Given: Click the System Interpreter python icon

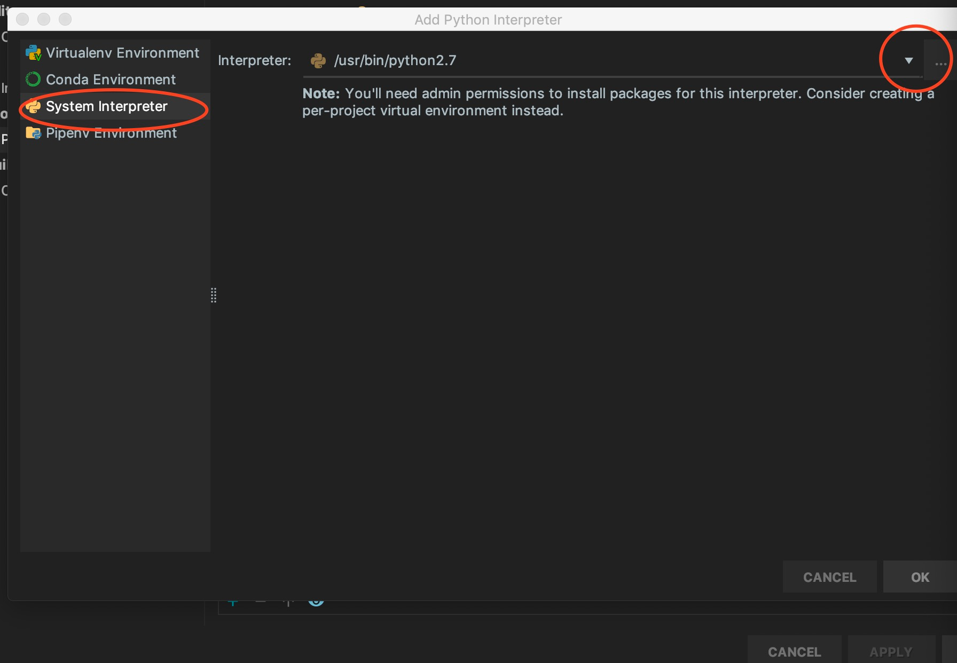Looking at the screenshot, I should tap(34, 106).
